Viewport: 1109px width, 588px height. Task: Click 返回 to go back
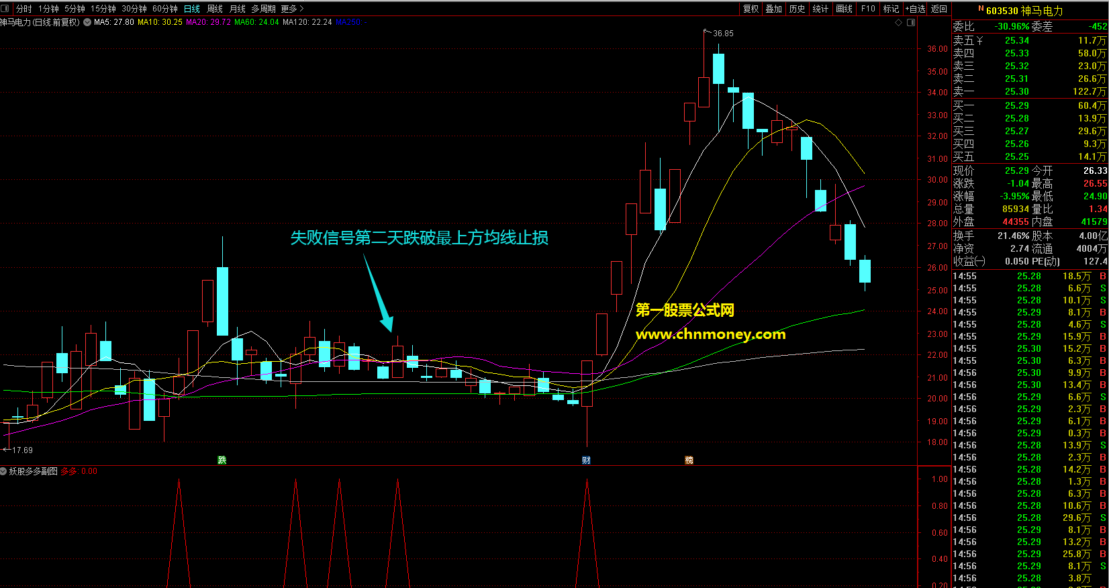[939, 9]
